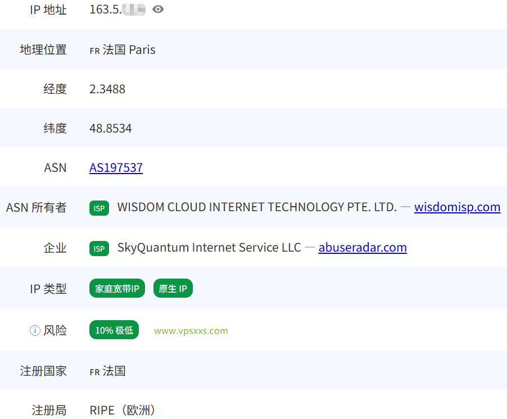
Task: Open the wisdomisp.com link
Action: 457,207
